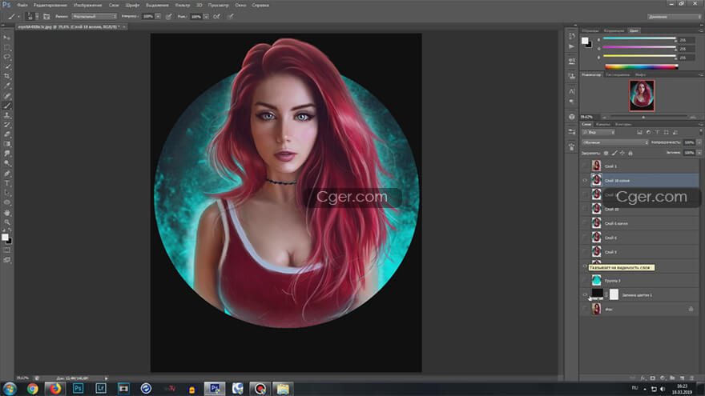Screen dimensions: 705x396
Task: Click the lock position icon
Action: pyautogui.click(x=622, y=153)
